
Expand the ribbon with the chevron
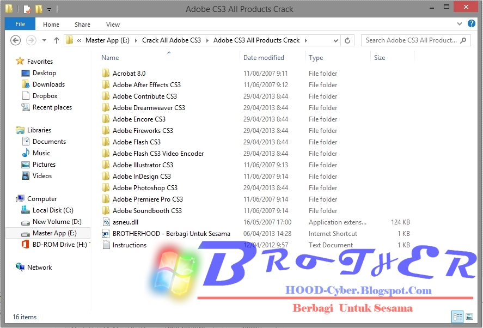tap(459, 23)
